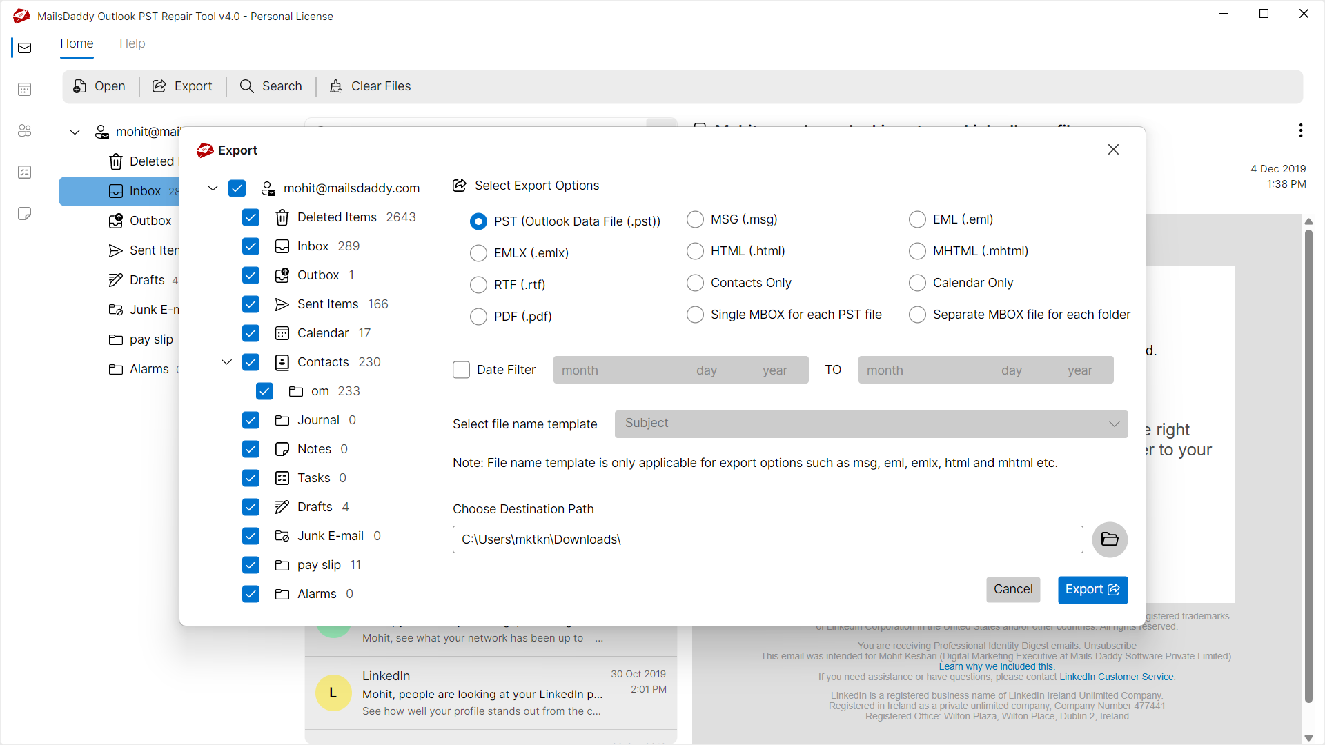
Task: Click the Open toolbar button
Action: (99, 86)
